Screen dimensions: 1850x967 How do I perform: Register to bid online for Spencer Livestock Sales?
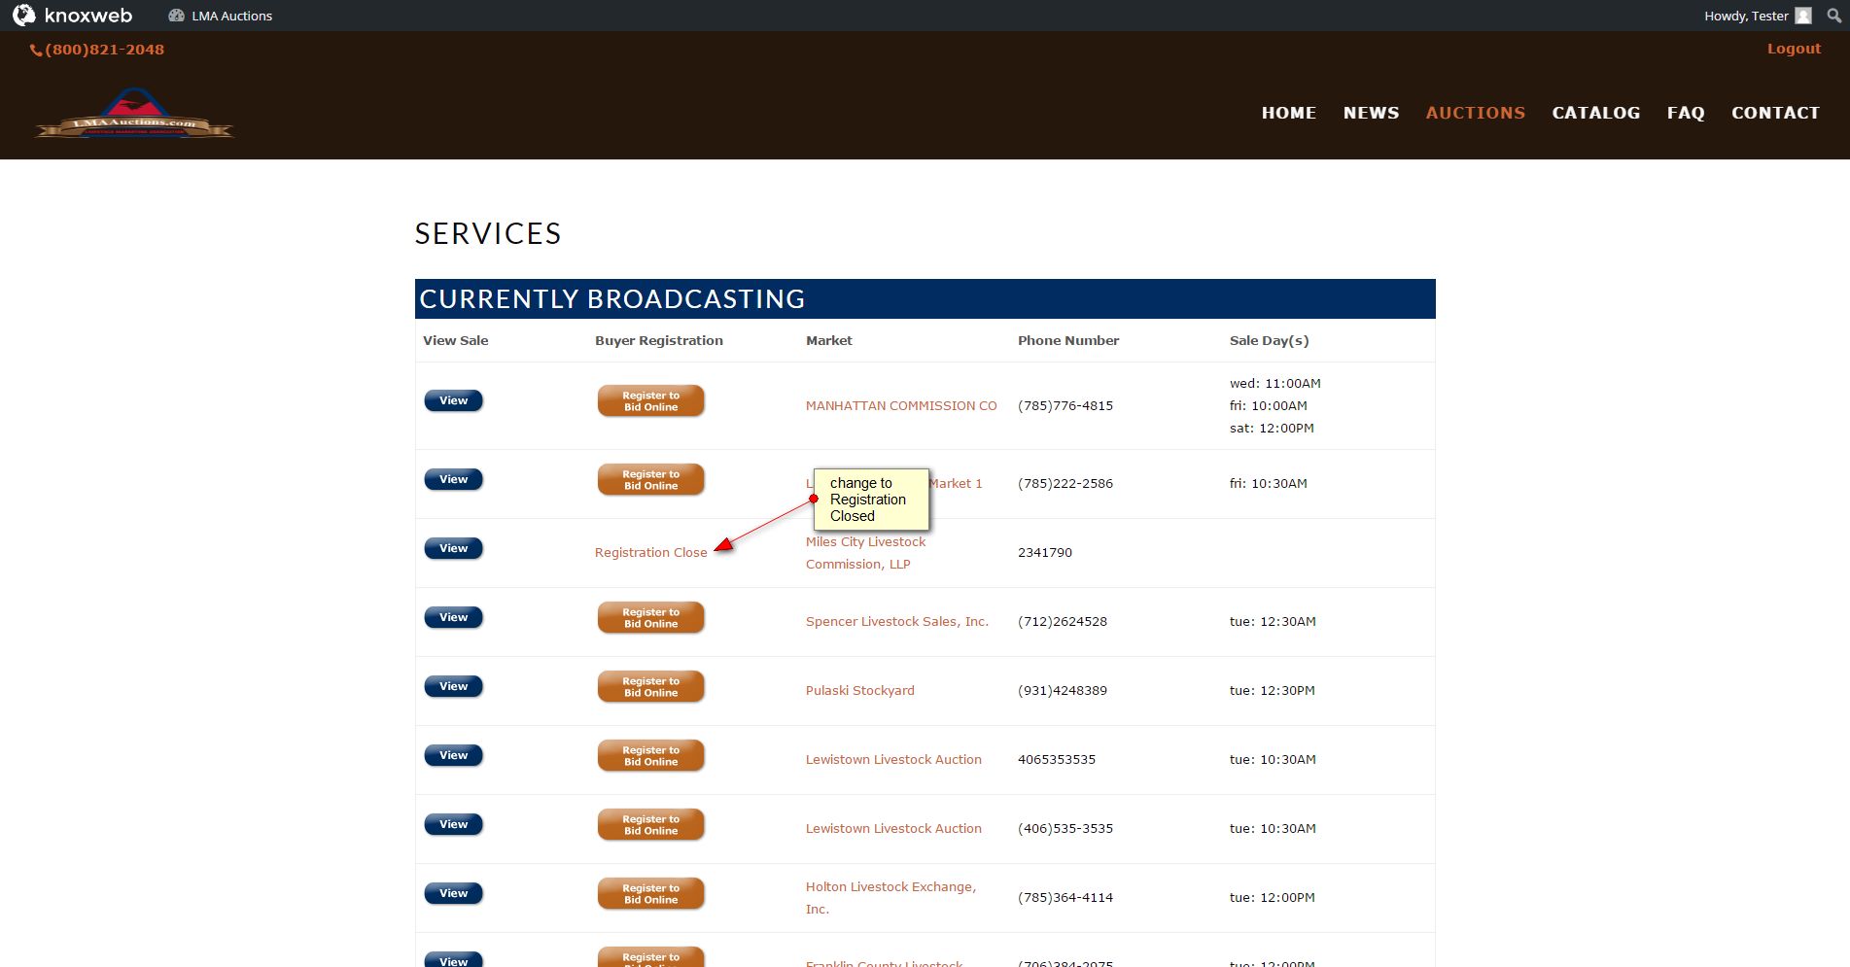click(650, 618)
